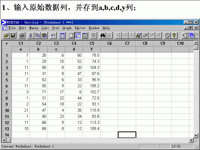Screen dimensions: 200x150
Task: Click the column name cell labeled Y
Action: coord(91,49)
